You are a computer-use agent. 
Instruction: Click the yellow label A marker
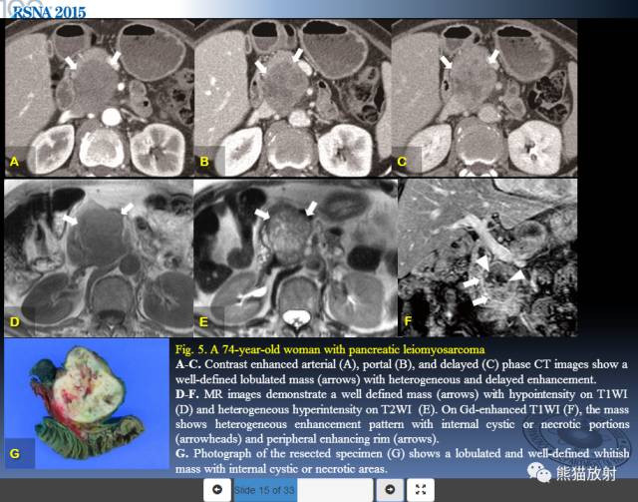(x=14, y=162)
